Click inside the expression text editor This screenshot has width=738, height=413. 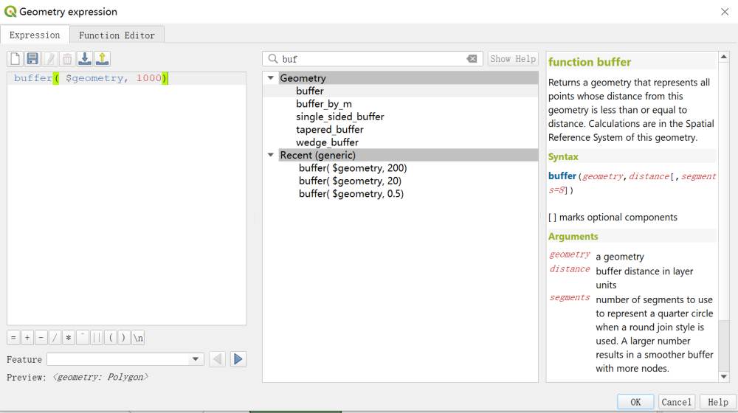(x=127, y=198)
